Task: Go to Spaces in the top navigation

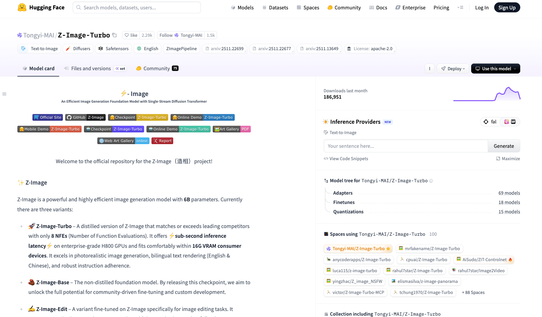Action: click(308, 7)
